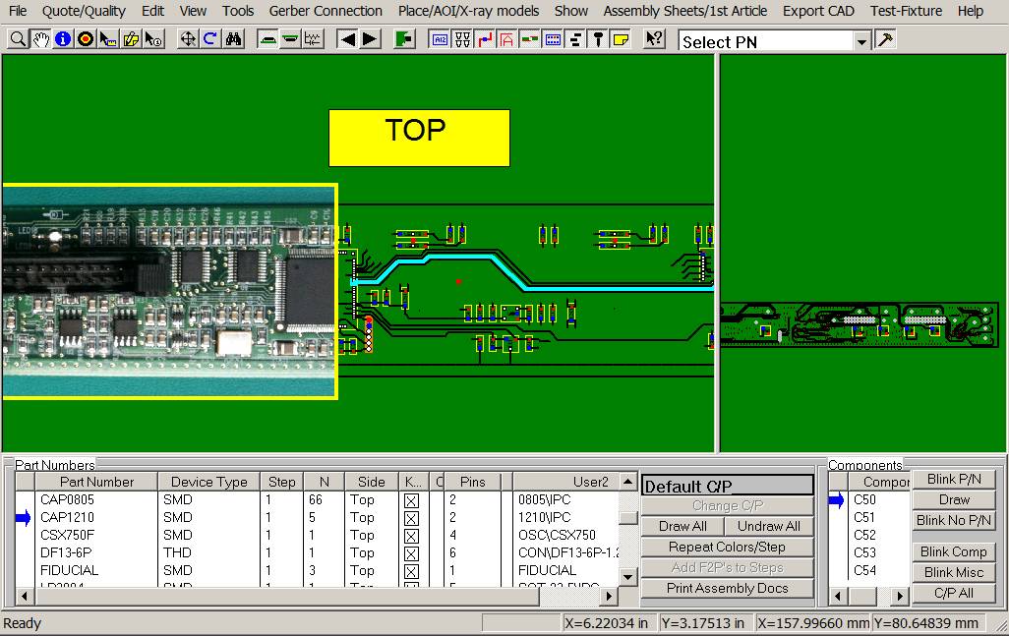Click Print Assembly Docs button
The height and width of the screenshot is (636, 1009).
727,588
